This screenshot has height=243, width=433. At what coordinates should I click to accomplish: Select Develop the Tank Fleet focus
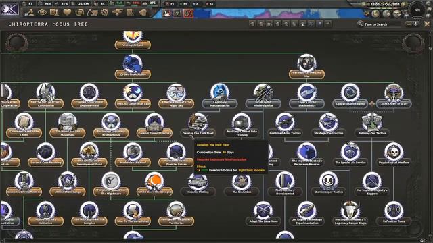(x=198, y=126)
